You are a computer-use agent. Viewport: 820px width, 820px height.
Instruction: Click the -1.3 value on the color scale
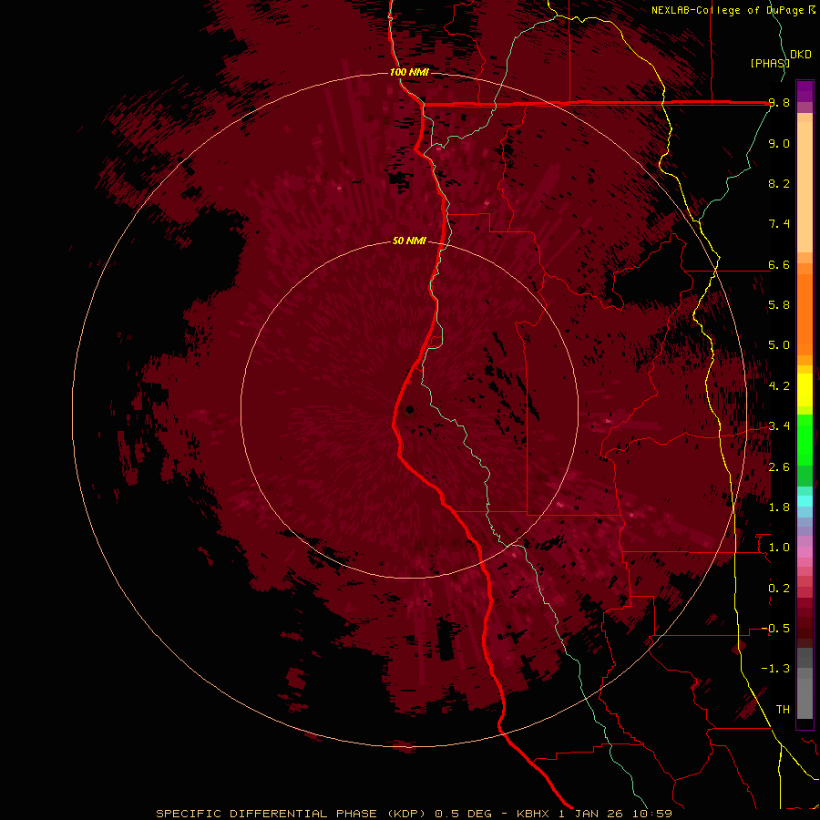click(x=775, y=669)
